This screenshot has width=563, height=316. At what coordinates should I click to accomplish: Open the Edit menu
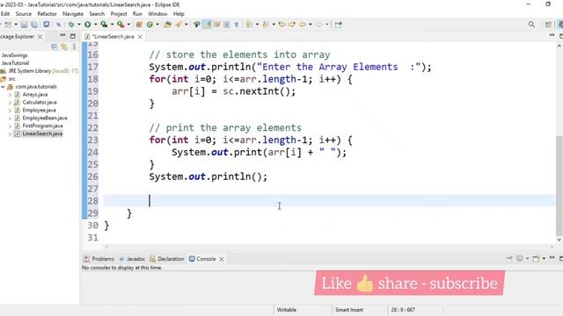pos(5,14)
